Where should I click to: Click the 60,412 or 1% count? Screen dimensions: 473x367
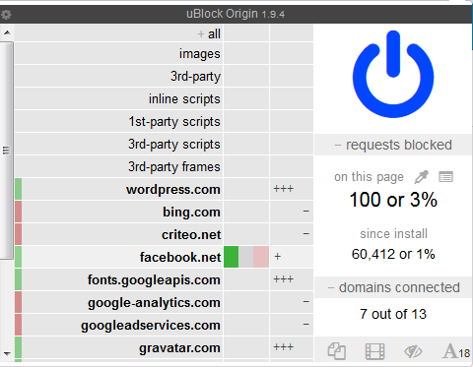393,254
